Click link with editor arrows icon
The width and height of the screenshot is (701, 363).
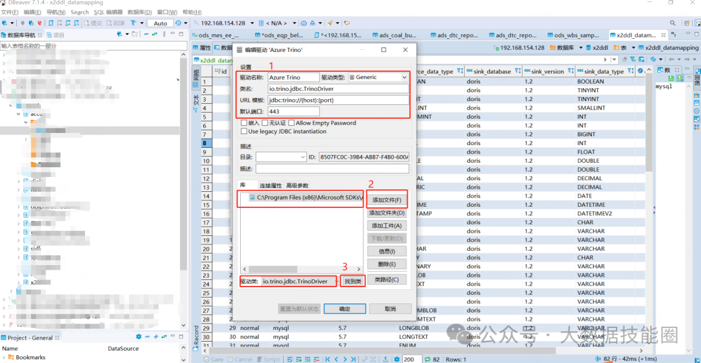[x=154, y=34]
